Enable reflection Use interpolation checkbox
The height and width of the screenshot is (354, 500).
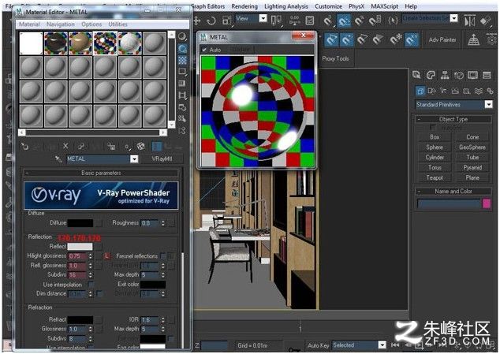91,284
